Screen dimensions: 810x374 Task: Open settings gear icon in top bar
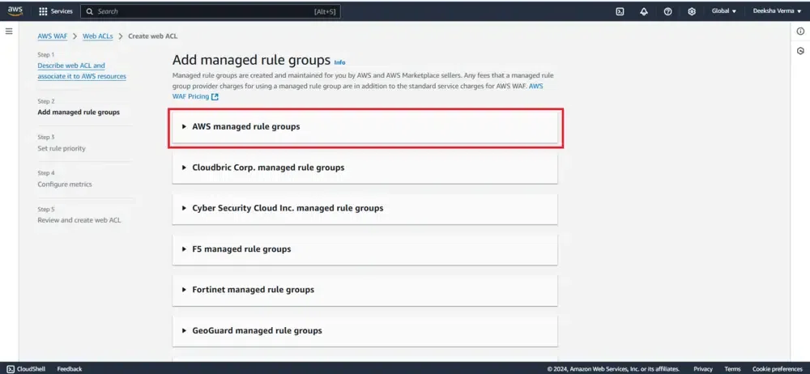(x=692, y=11)
